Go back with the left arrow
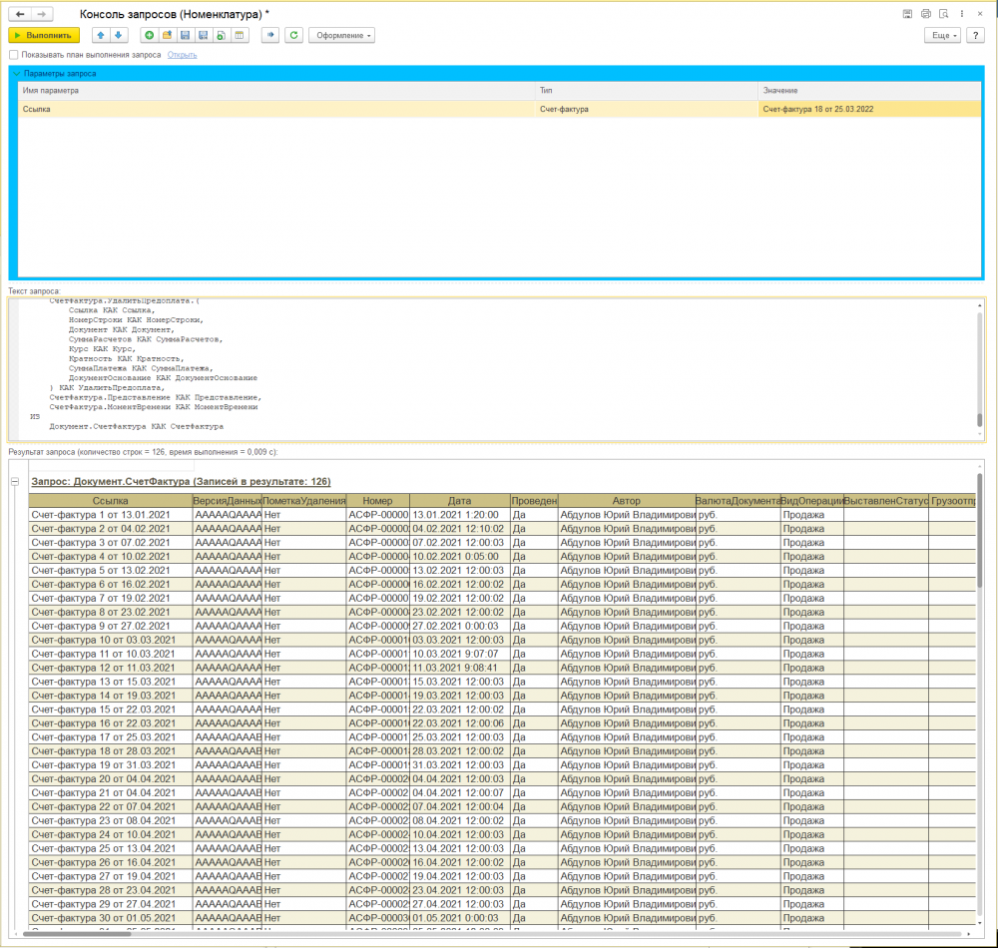The image size is (998, 948). coord(20,13)
